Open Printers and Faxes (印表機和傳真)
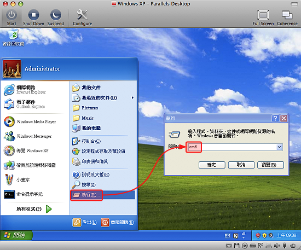 click(x=90, y=161)
